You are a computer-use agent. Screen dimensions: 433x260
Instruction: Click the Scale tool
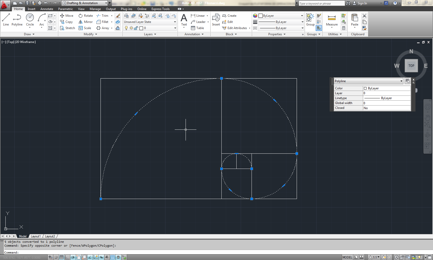pyautogui.click(x=85, y=28)
